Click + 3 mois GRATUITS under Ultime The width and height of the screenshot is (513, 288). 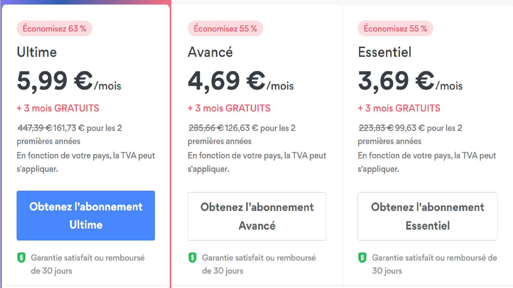click(x=58, y=108)
